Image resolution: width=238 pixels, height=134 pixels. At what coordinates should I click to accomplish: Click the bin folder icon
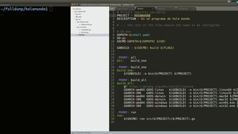pyautogui.click(x=77, y=14)
